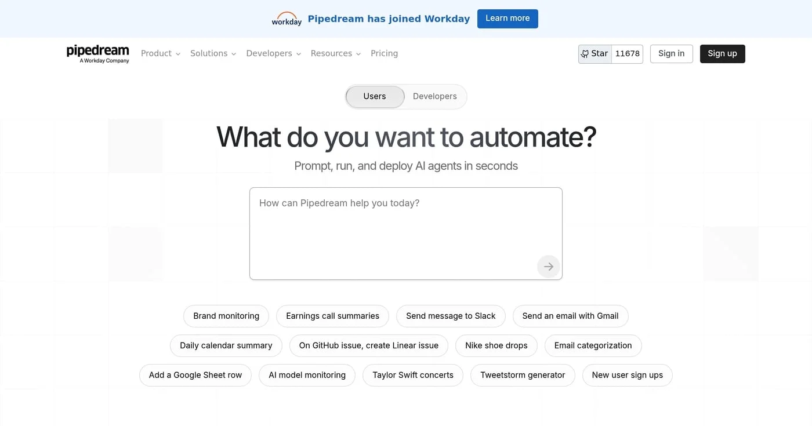The width and height of the screenshot is (812, 426).
Task: Switch to the Users toggle option
Action: click(375, 97)
